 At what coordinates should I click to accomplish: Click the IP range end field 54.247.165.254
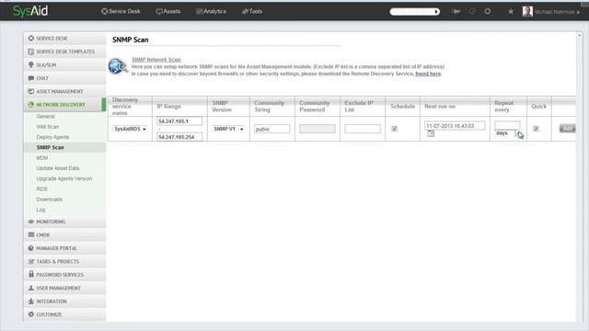[x=179, y=137]
